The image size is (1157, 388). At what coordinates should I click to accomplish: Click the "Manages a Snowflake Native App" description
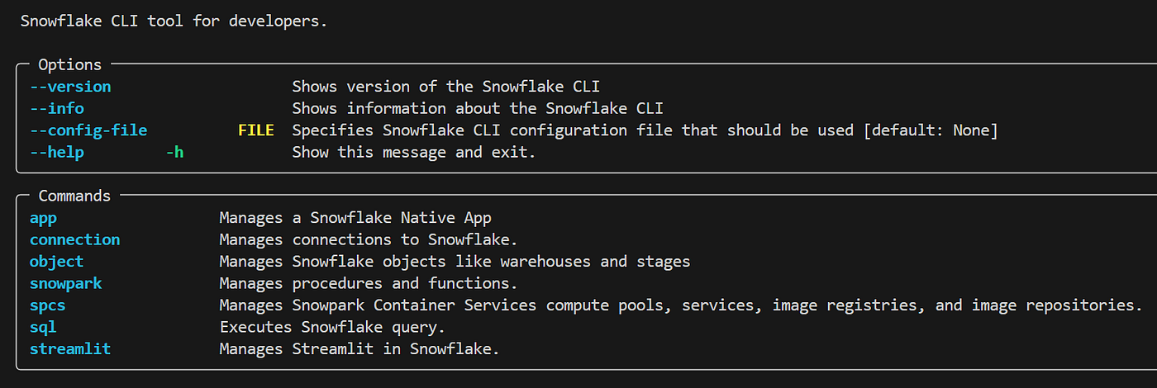pos(355,218)
